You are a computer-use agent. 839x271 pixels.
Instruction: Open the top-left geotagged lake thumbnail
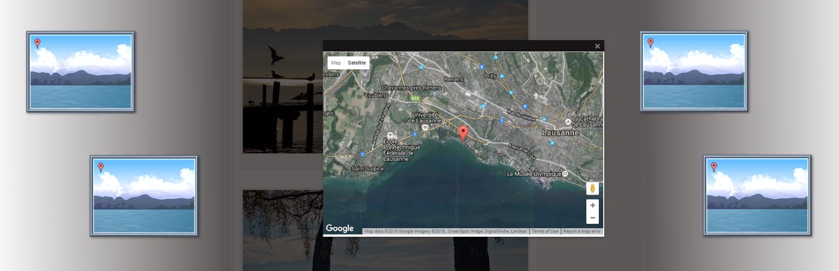[80, 72]
